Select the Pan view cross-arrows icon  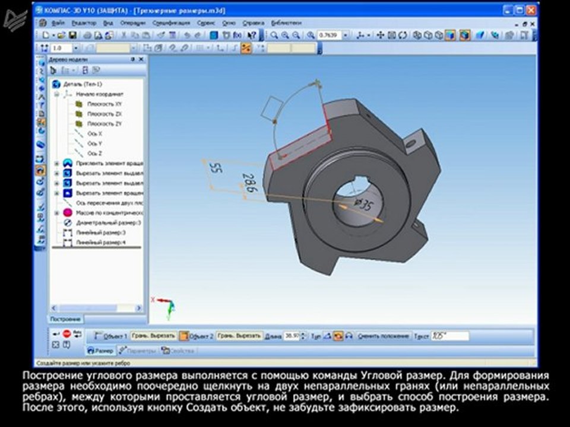click(380, 35)
